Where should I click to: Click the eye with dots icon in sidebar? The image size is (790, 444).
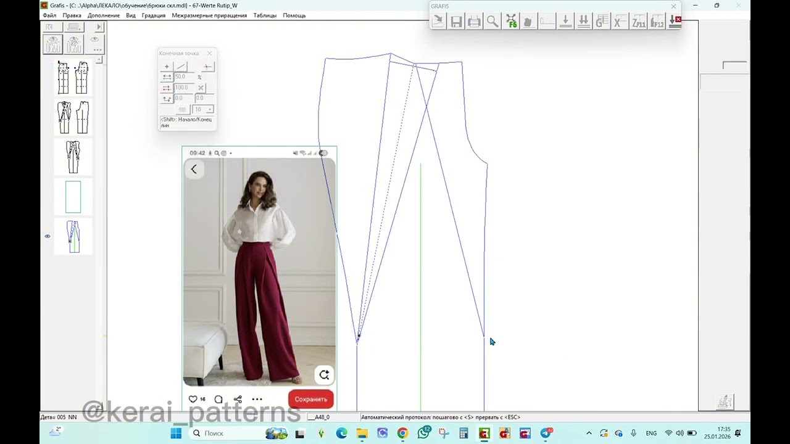(95, 43)
